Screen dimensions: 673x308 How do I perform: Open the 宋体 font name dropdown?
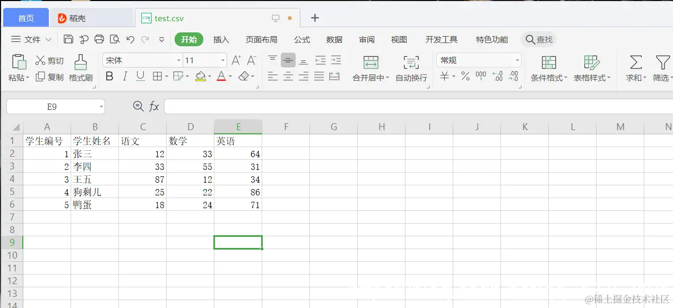click(179, 61)
